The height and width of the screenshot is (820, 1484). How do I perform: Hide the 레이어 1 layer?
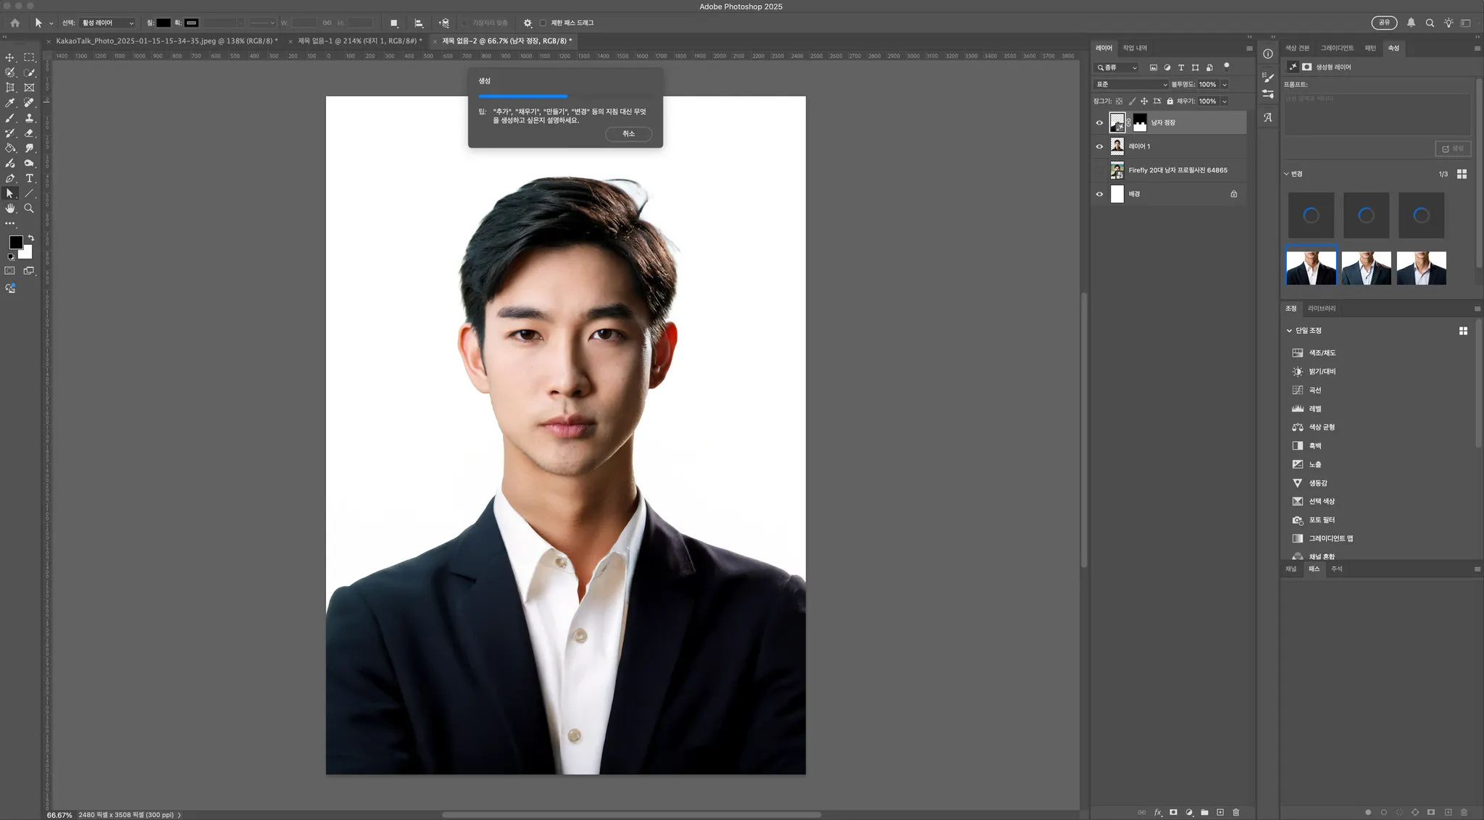pyautogui.click(x=1099, y=146)
